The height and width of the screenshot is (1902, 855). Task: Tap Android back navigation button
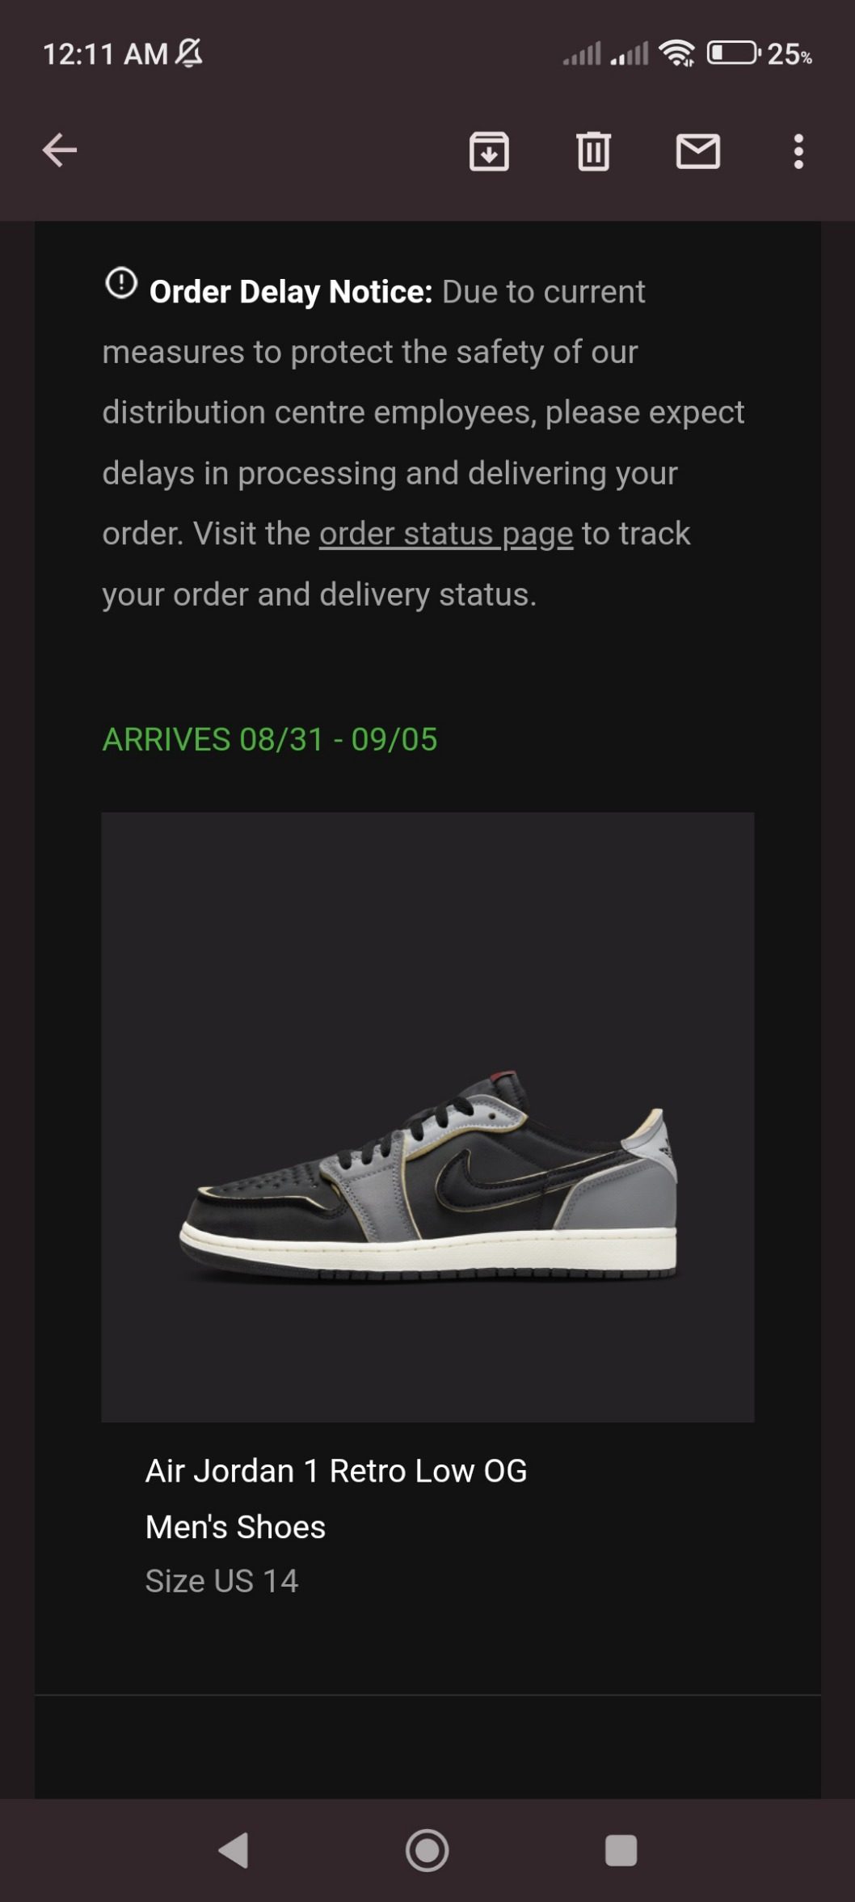click(x=234, y=1850)
